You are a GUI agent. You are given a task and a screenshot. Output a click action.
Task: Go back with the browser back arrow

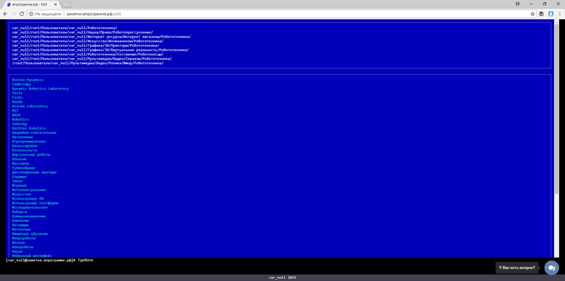pyautogui.click(x=5, y=14)
